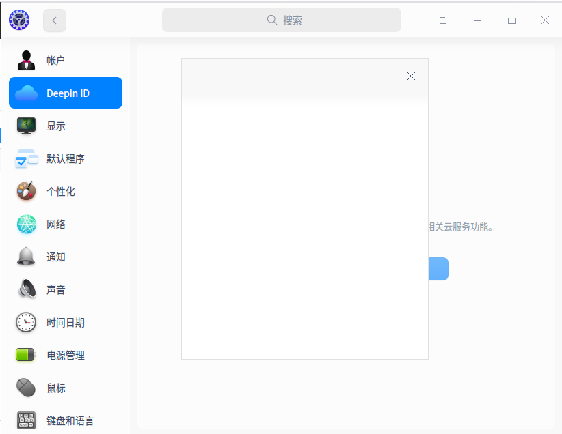Open Mouse settings in the sidebar

tap(55, 388)
